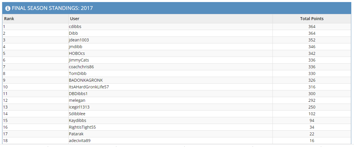Viewport: 354px width, 147px height.
Task: Select the HOBOcs username
Action: pyautogui.click(x=77, y=53)
